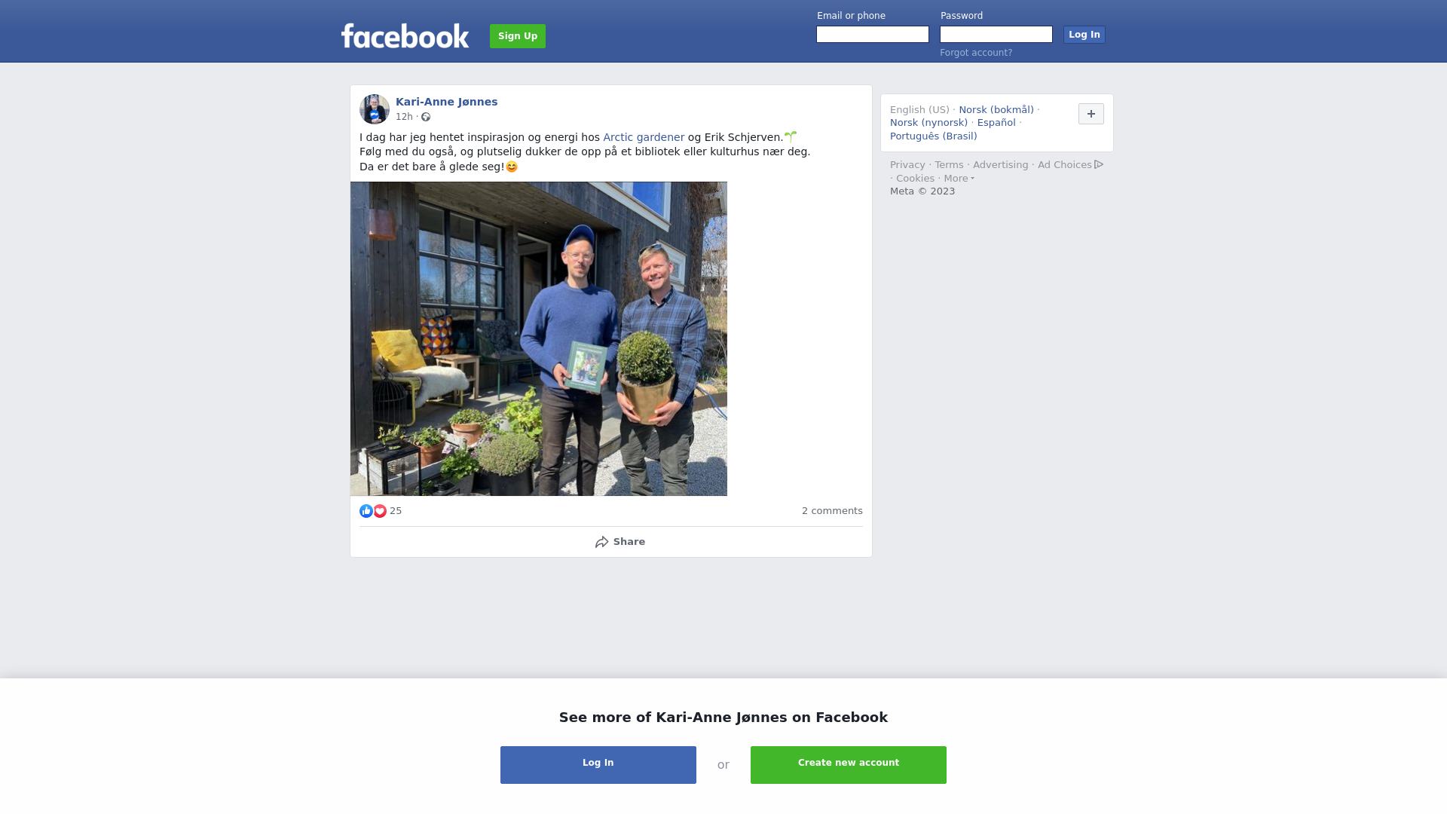The width and height of the screenshot is (1447, 814).
Task: Click Create new account button
Action: 849,765
